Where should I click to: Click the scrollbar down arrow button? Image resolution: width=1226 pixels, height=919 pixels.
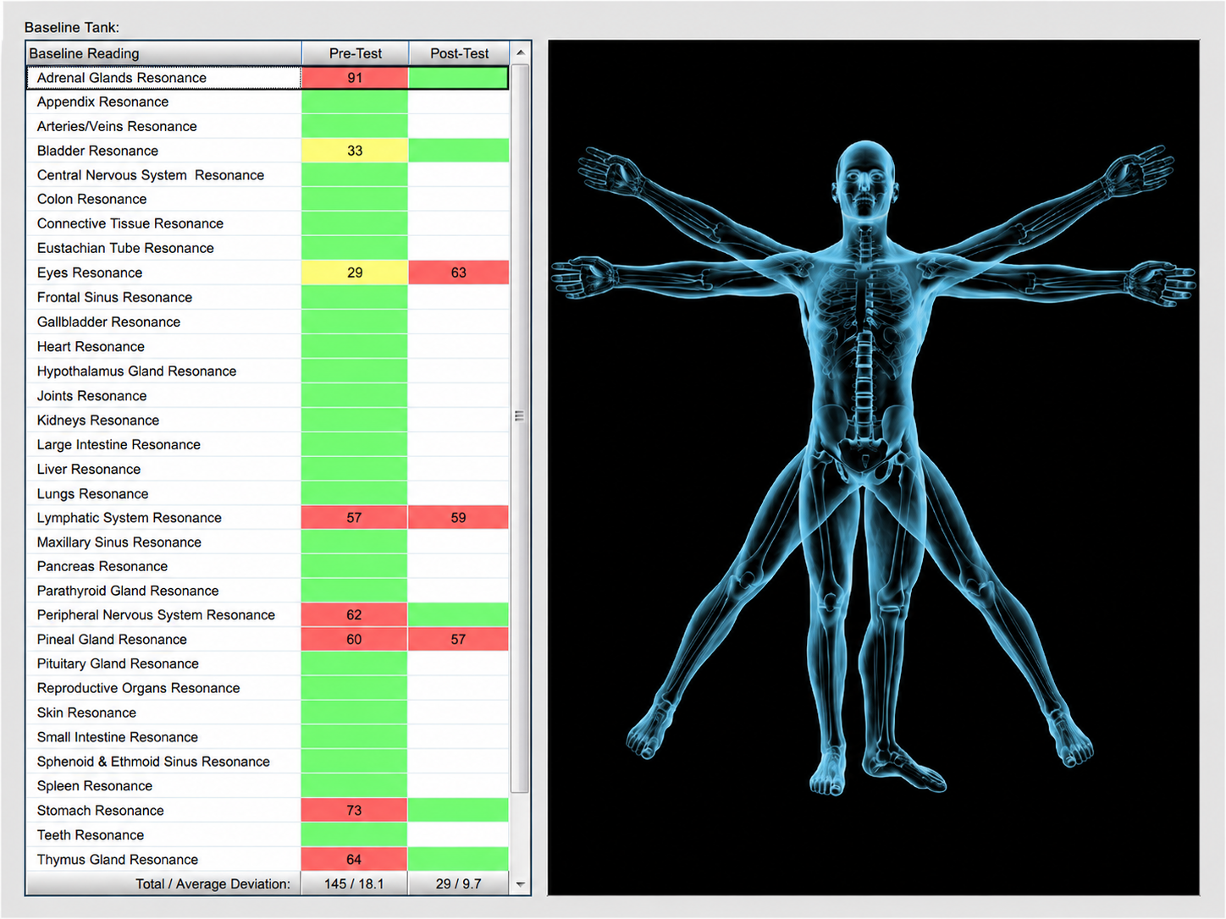point(520,883)
